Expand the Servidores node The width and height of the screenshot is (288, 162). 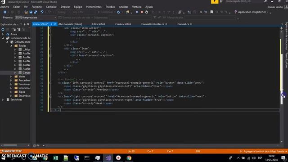(3, 99)
